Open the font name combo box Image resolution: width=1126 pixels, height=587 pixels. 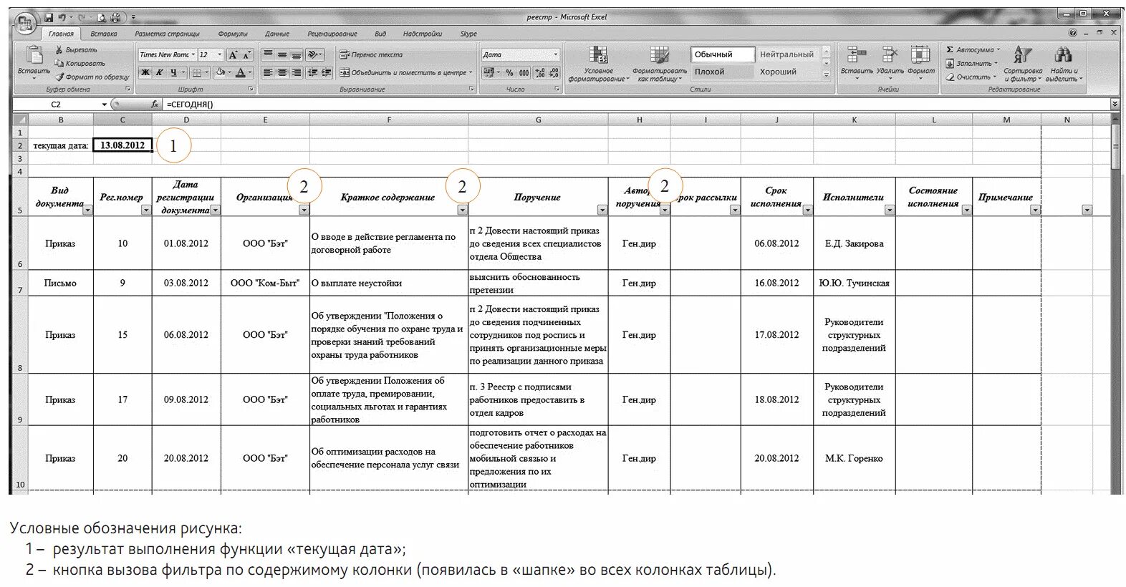(168, 54)
